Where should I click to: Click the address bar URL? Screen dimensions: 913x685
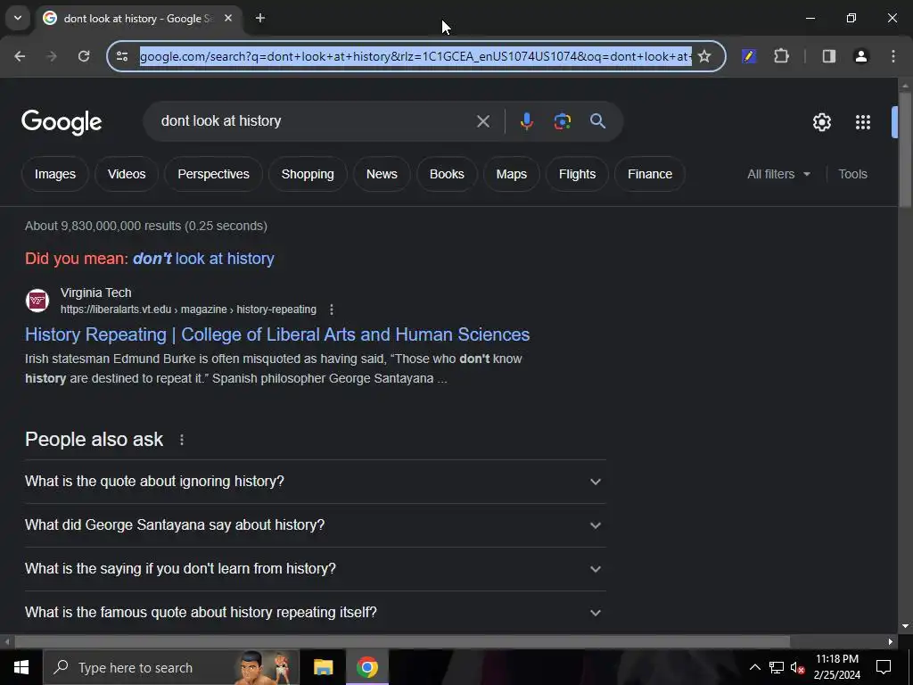[x=415, y=56]
